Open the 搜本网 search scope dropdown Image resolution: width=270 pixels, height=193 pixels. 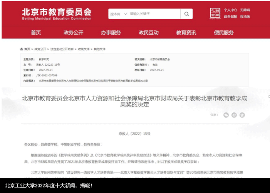pyautogui.click(x=119, y=14)
